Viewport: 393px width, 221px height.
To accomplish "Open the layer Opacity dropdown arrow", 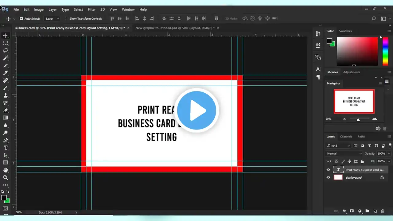I will pos(389,153).
